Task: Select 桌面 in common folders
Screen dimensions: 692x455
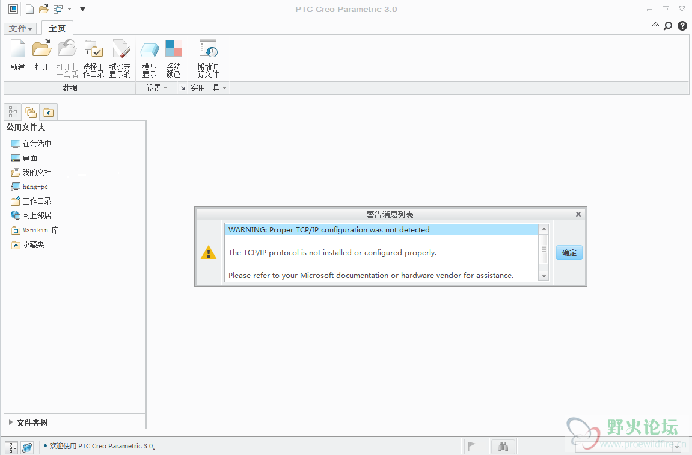Action: (24, 158)
